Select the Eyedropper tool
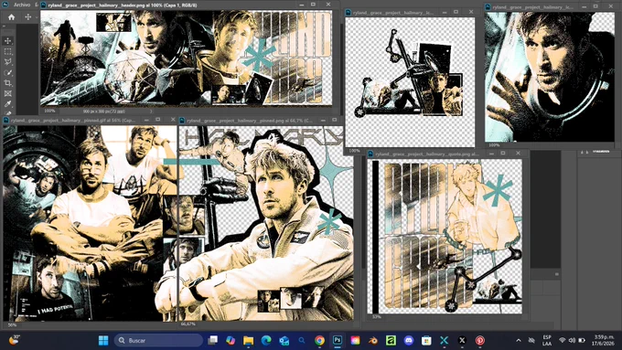This screenshot has height=350, width=622. coord(7,104)
